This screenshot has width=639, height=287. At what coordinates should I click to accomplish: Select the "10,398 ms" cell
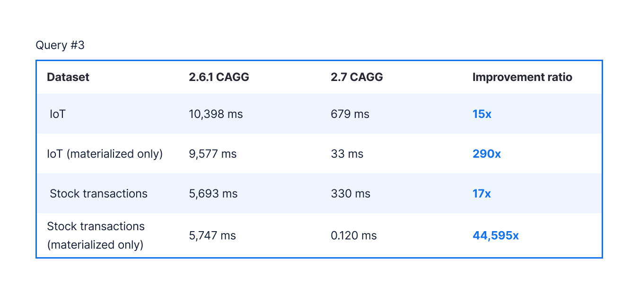(216, 114)
